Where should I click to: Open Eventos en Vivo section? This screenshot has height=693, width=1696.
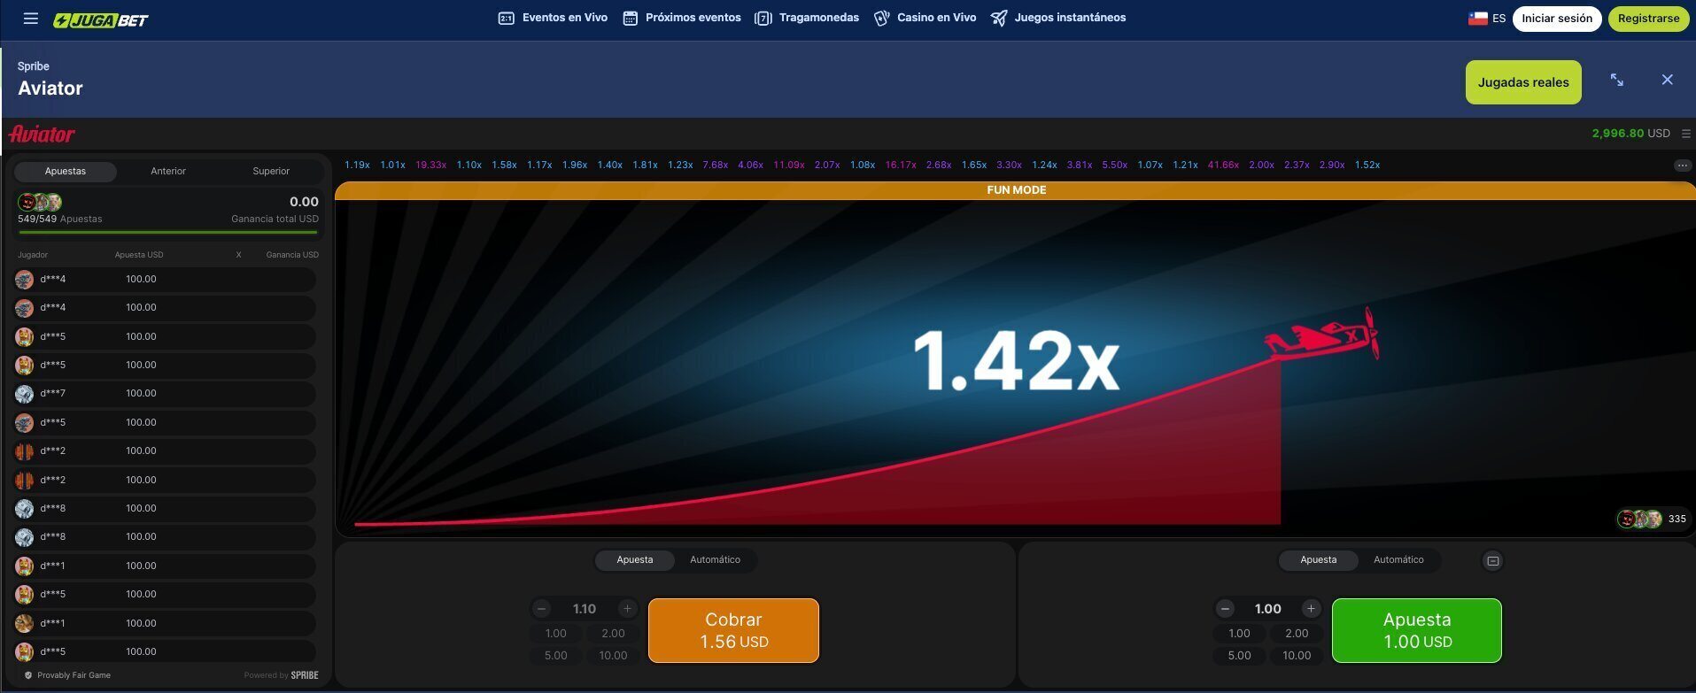point(553,18)
